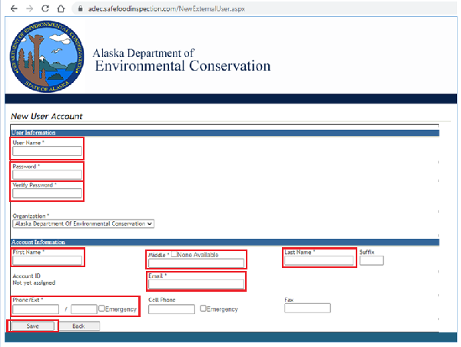Viewport: 461px width, 347px height.
Task: Open the Organization dropdown
Action: (x=84, y=223)
